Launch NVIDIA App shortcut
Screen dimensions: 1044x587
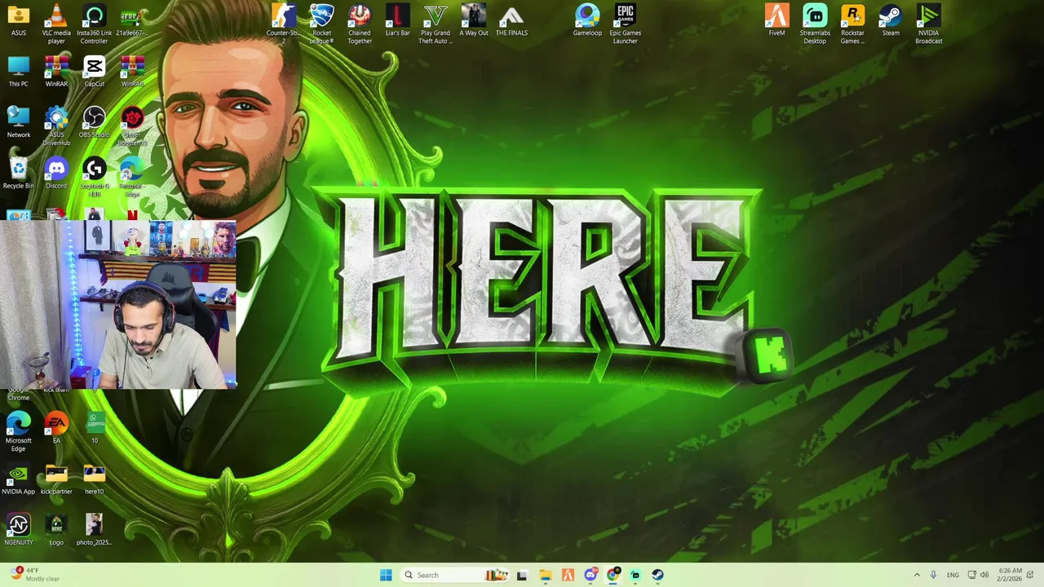(18, 479)
